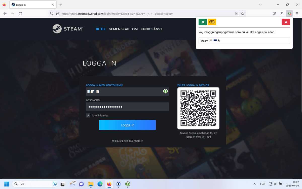Click the Firefox View icon at top left
The height and width of the screenshot is (189, 302).
(4, 5)
